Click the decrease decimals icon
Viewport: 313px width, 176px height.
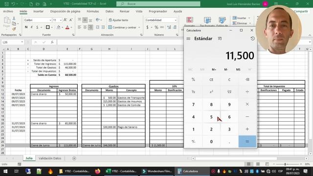coord(175,27)
